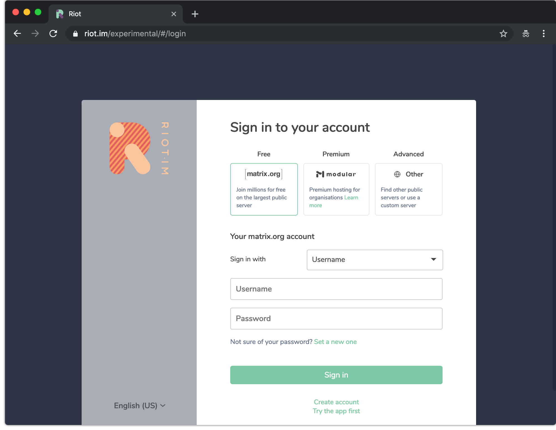556x430 pixels.
Task: Click the globe icon on Other card
Action: (397, 174)
